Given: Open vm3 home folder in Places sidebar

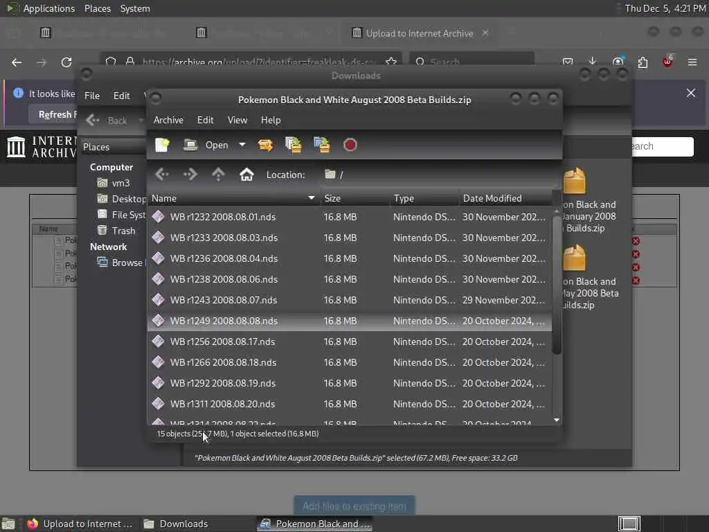Looking at the screenshot, I should click(114, 183).
